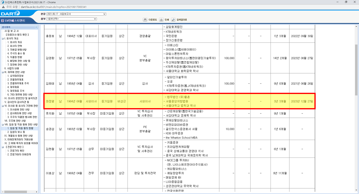Click the download disk icon

[145, 20]
